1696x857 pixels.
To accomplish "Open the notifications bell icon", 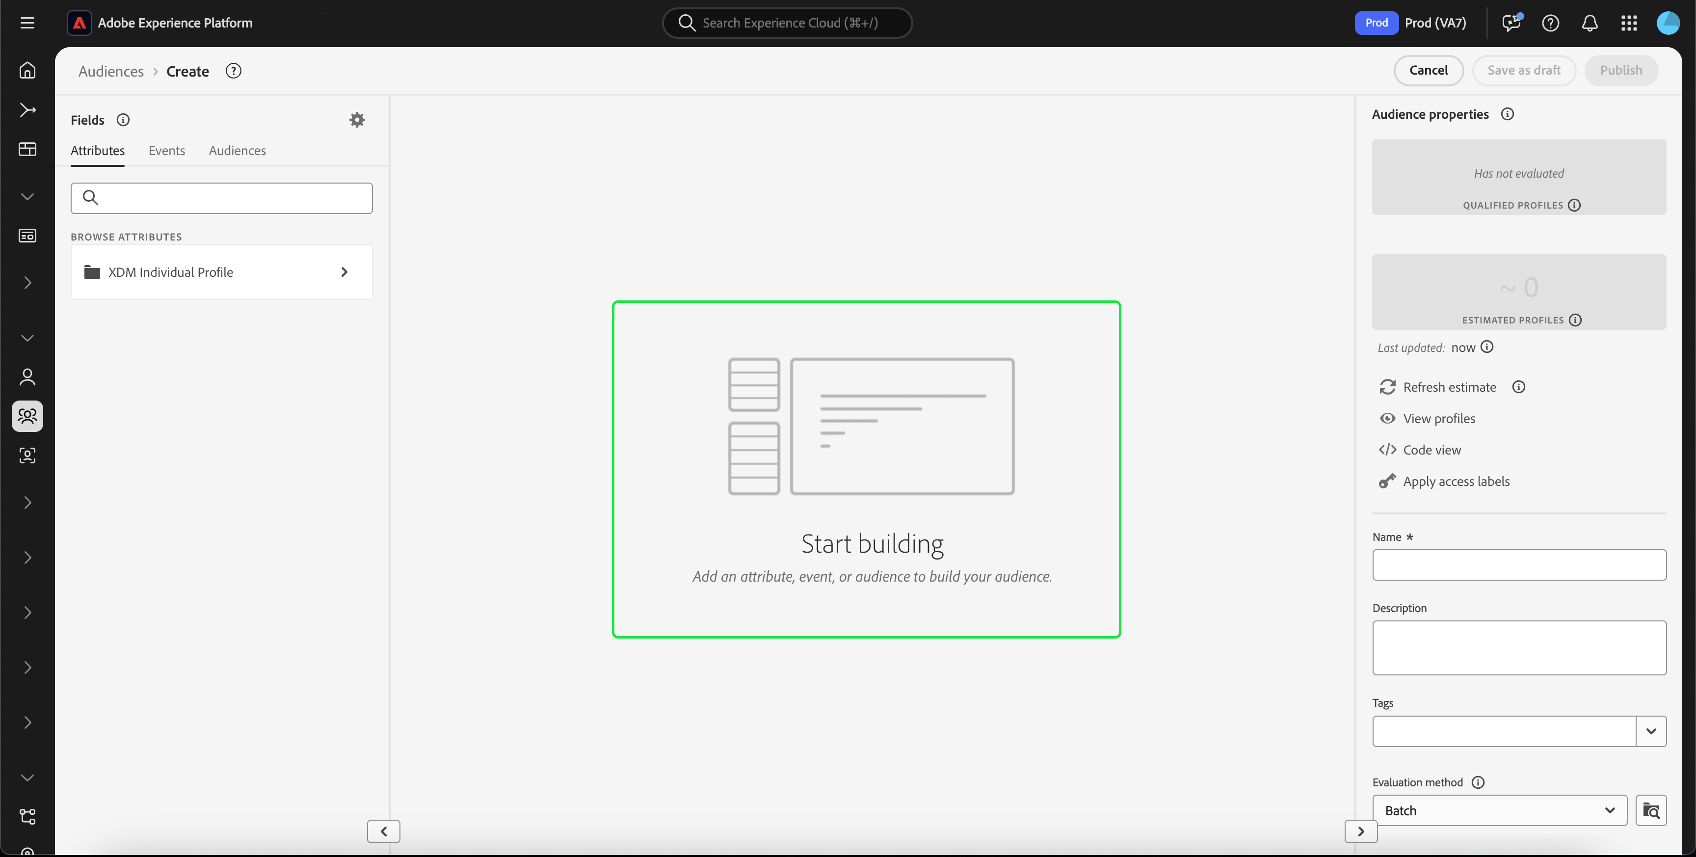I will point(1590,23).
